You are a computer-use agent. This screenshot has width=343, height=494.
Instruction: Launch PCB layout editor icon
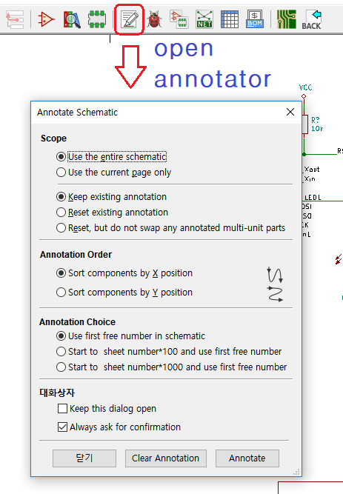tap(286, 19)
